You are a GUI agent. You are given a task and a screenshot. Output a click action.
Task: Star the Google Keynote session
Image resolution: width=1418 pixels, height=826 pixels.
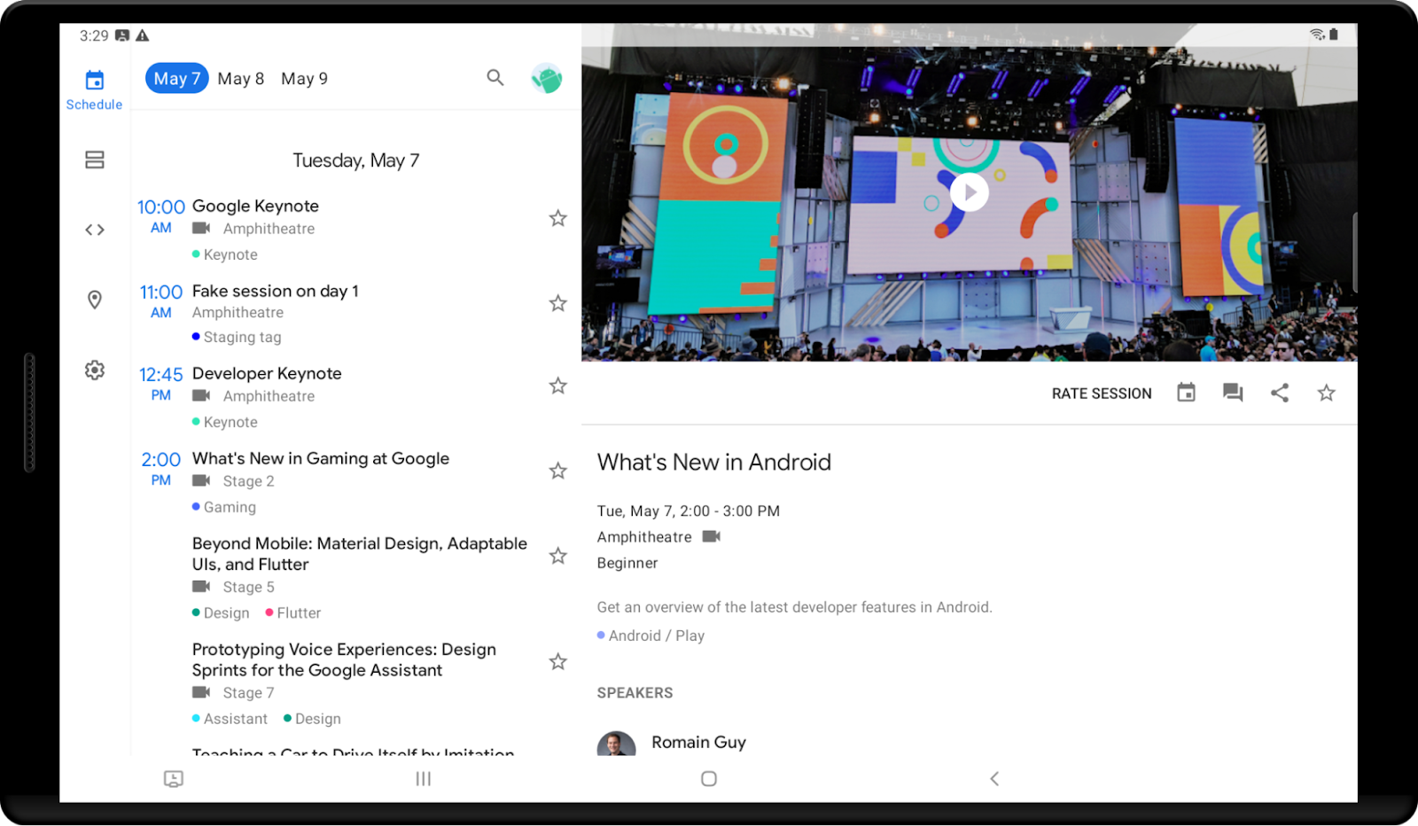(557, 218)
